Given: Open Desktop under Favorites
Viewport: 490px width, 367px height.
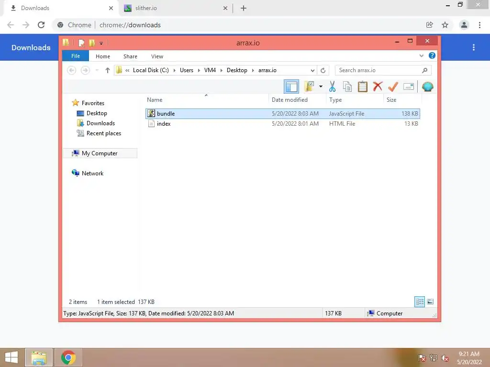Looking at the screenshot, I should 92,113.
